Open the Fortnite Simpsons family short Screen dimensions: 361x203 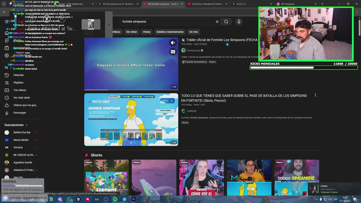(106, 178)
